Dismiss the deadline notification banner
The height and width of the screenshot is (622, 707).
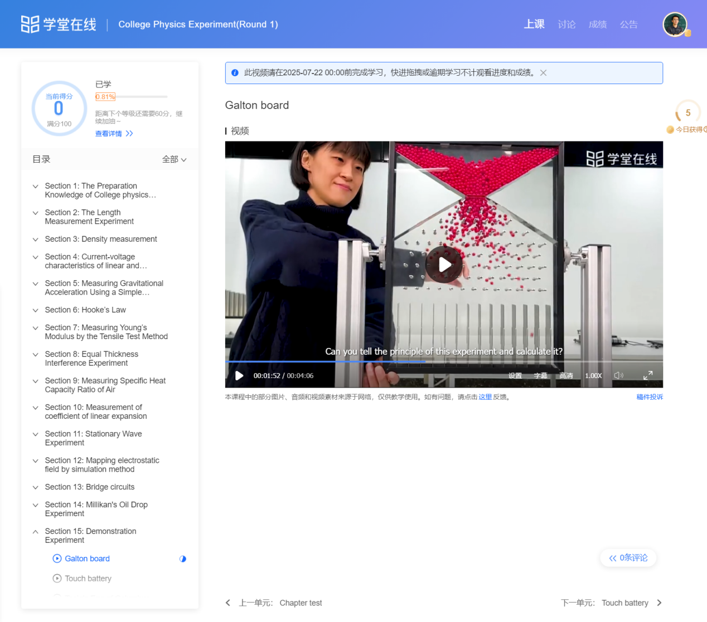543,72
